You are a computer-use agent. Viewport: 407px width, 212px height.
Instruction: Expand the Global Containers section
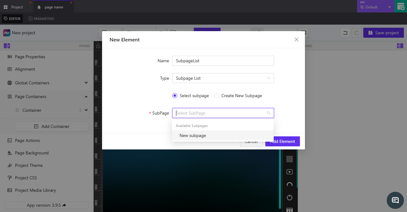tap(86, 83)
